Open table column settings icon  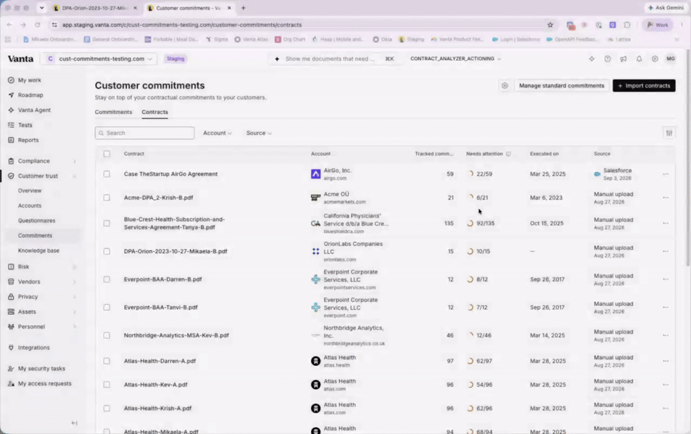[669, 133]
